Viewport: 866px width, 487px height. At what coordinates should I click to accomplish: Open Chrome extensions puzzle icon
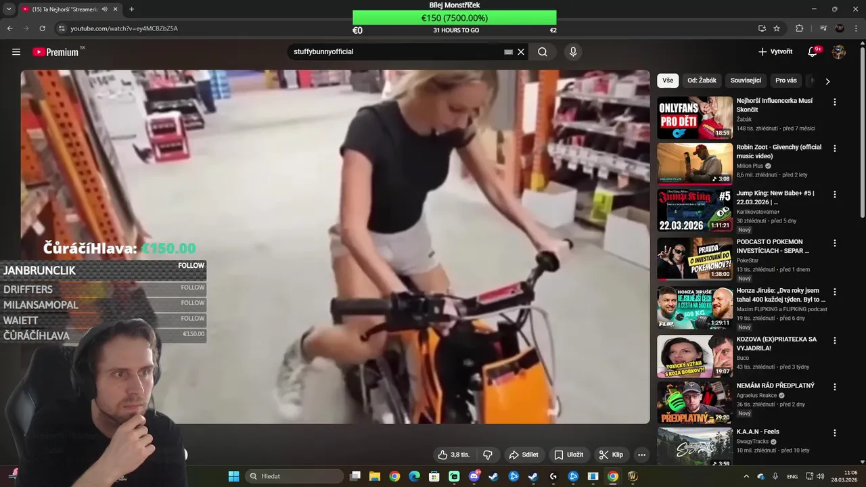pyautogui.click(x=800, y=28)
